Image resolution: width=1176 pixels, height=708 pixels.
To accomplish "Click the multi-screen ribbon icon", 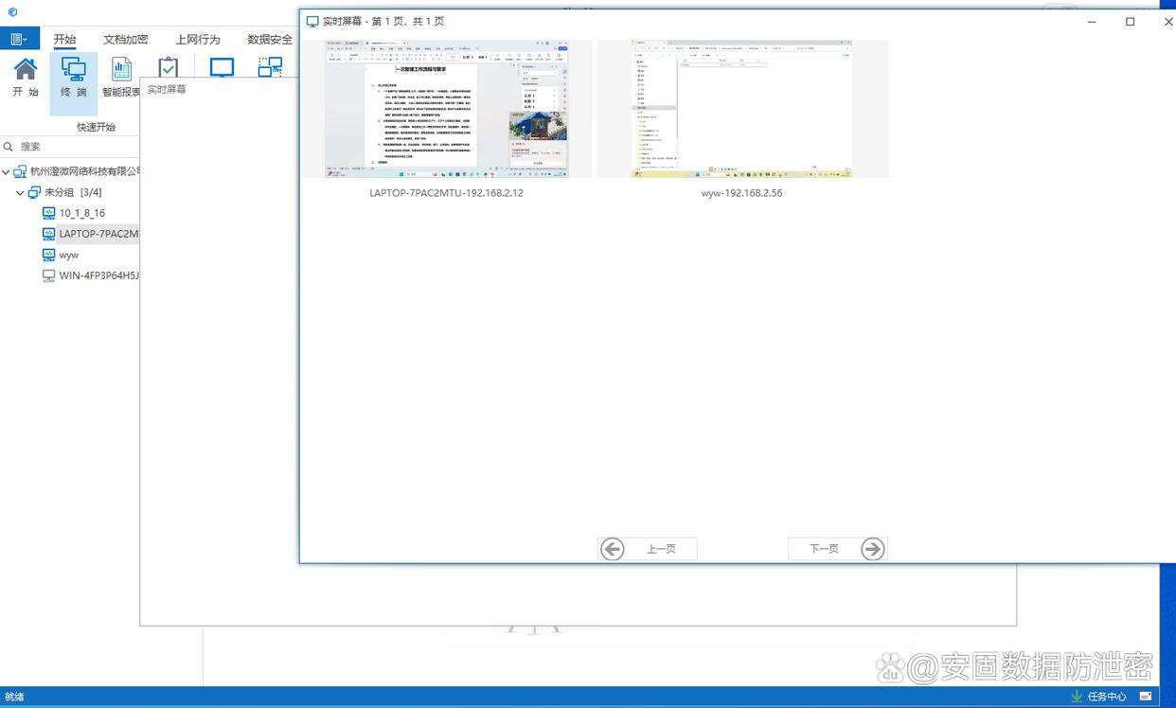I will tap(270, 68).
